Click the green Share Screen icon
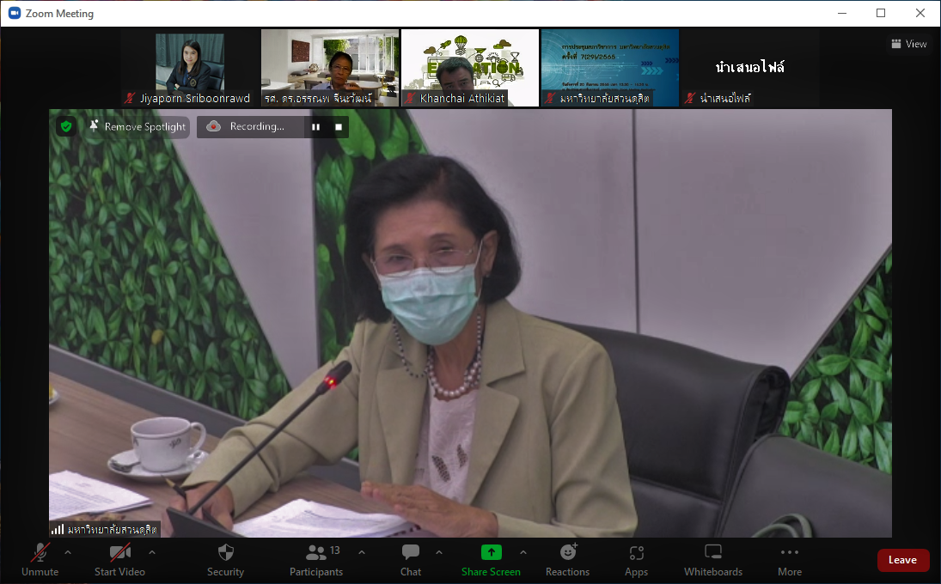 [491, 553]
